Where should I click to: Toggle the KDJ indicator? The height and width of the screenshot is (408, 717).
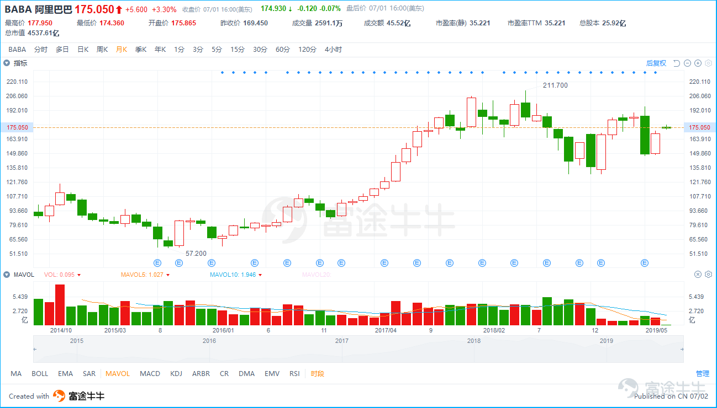coord(176,374)
